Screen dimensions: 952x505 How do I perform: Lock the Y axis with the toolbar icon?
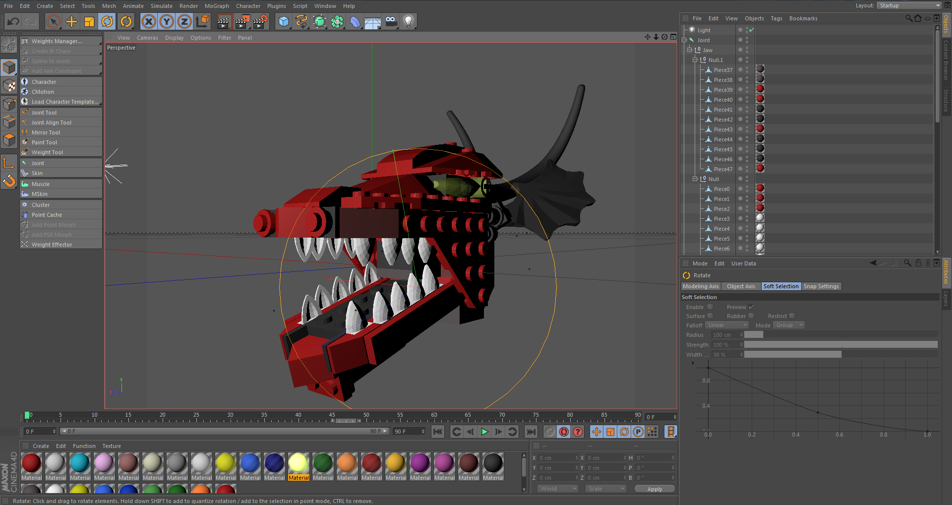click(x=167, y=21)
